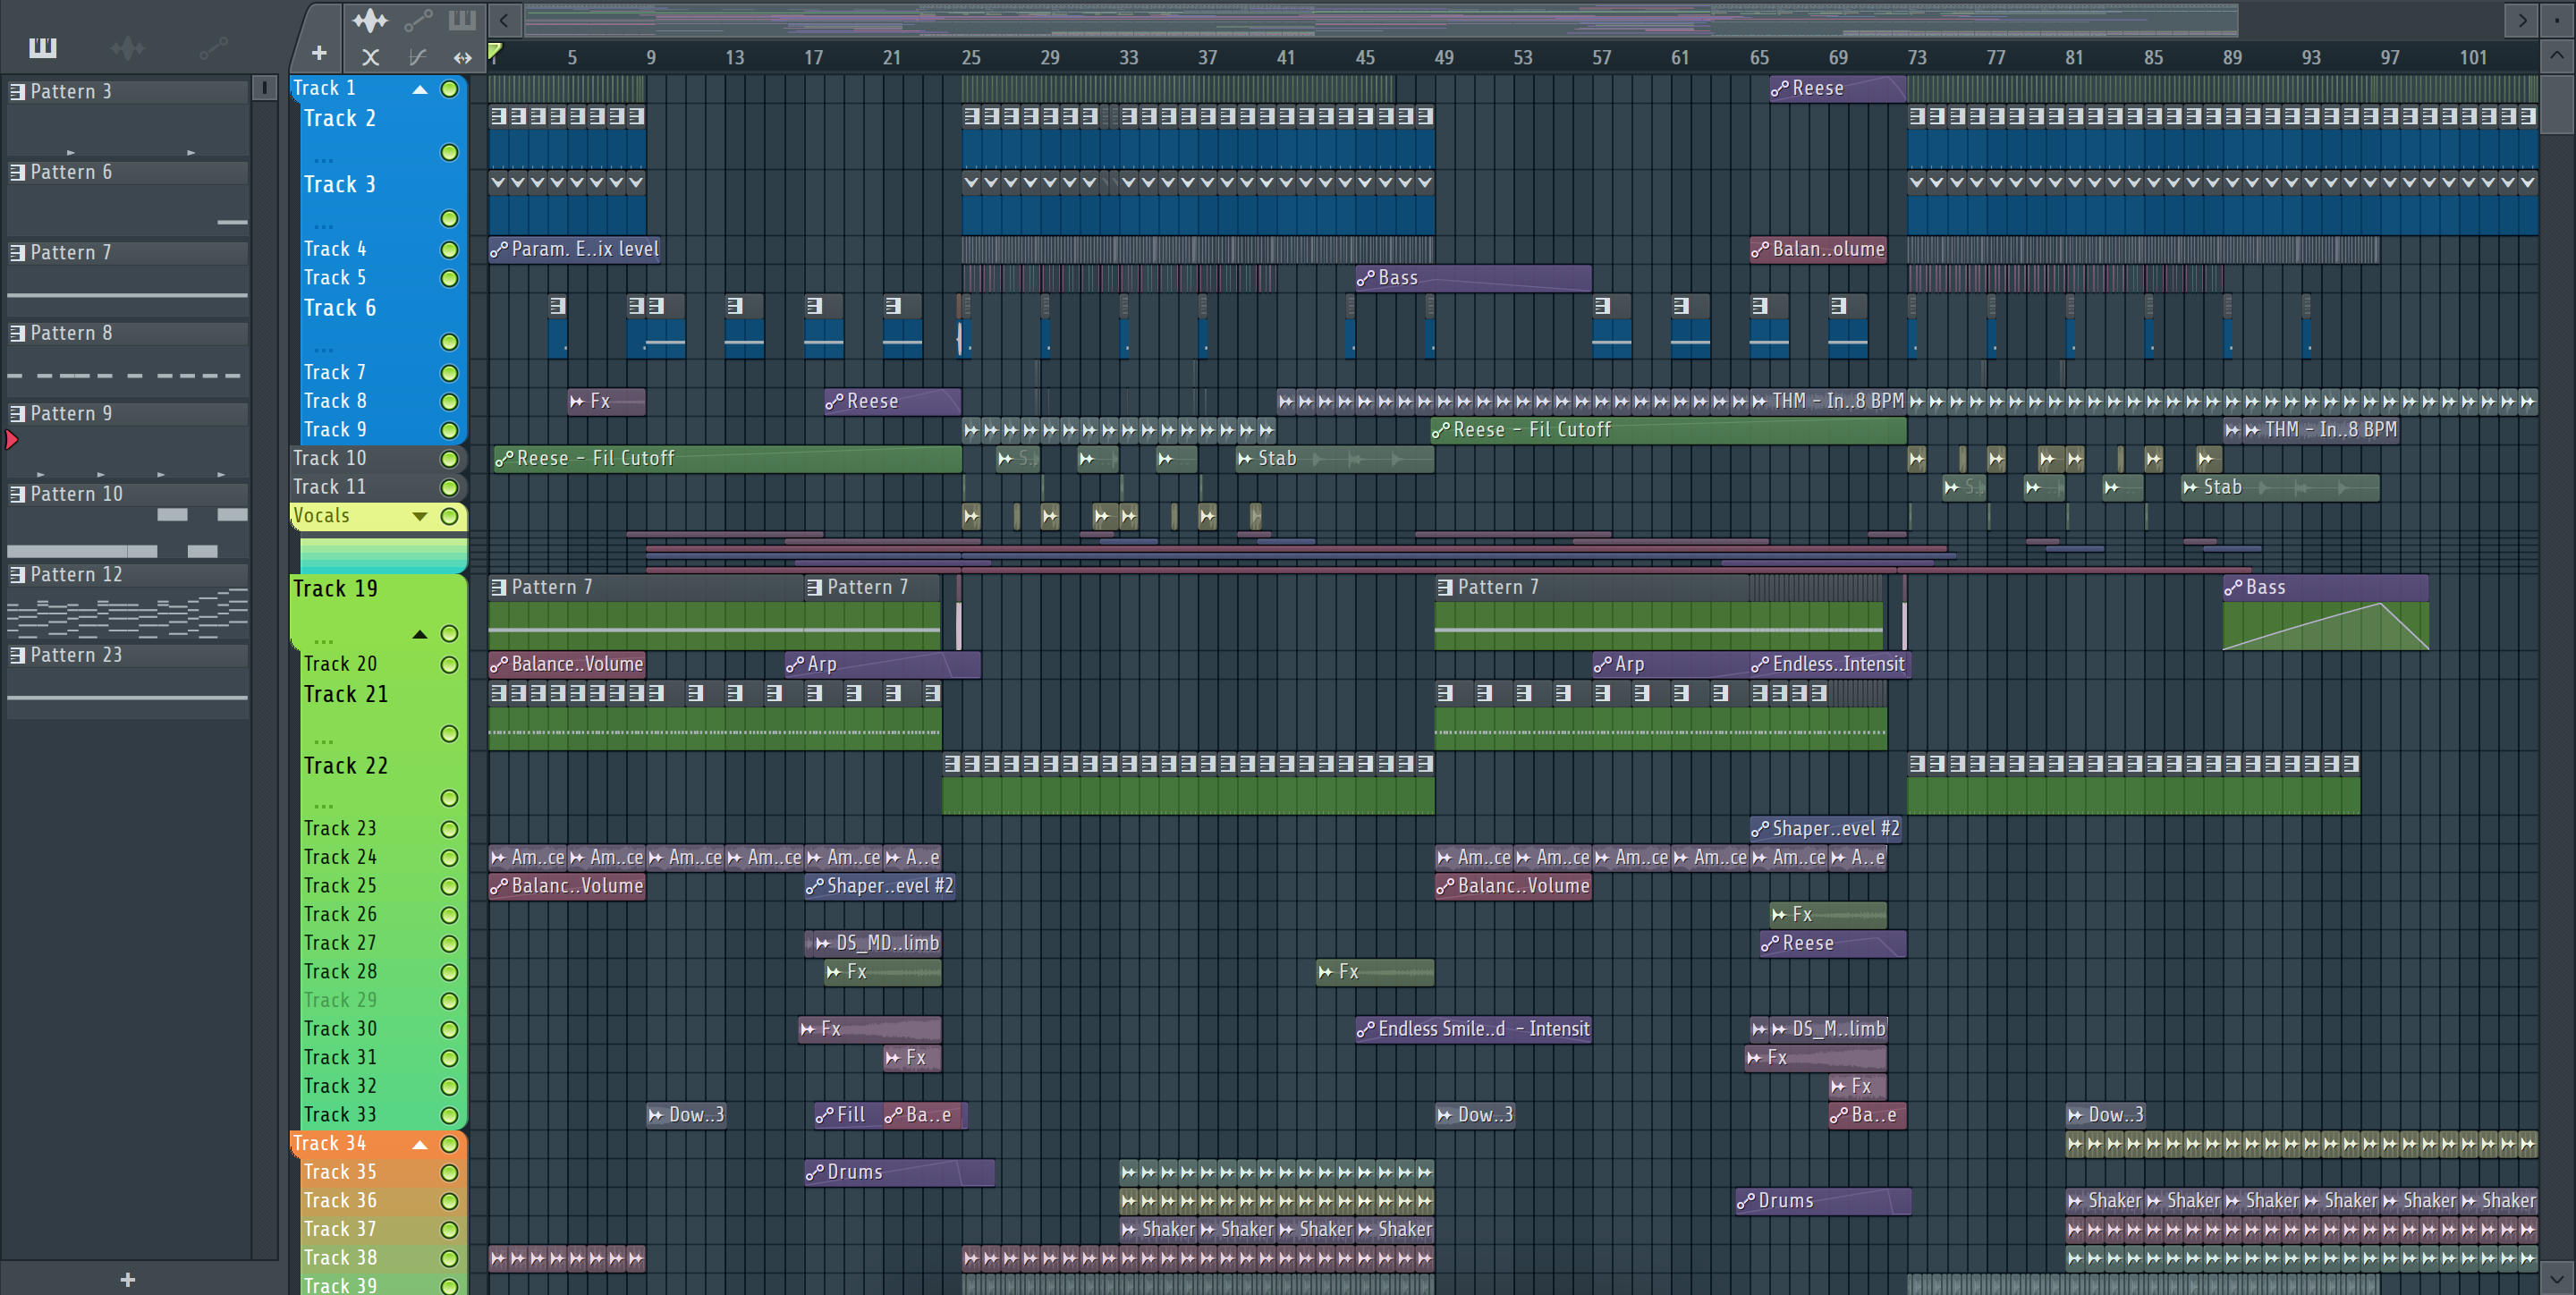This screenshot has height=1295, width=2576.
Task: Show pattern clips in the picker panel
Action: 42,47
